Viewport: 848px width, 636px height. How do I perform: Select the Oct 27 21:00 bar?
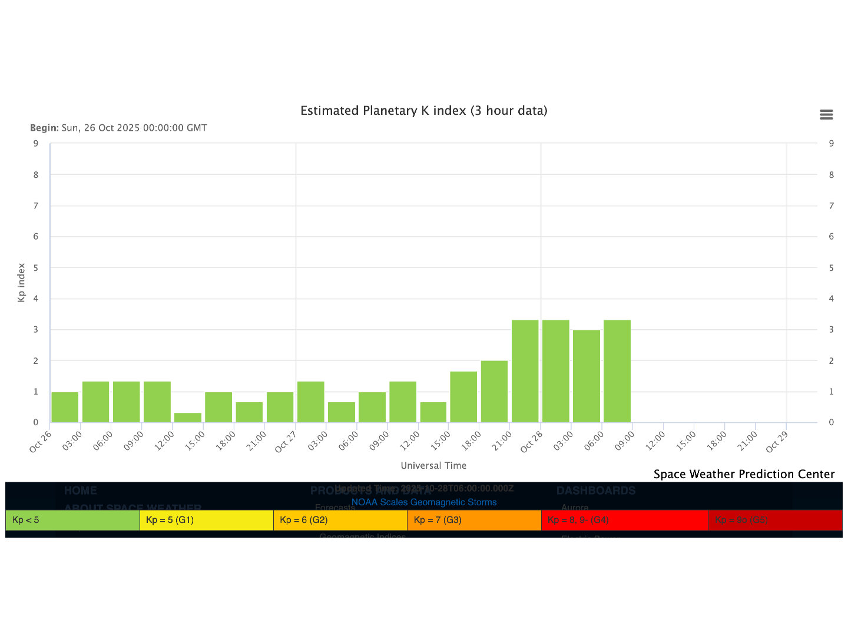coord(525,371)
